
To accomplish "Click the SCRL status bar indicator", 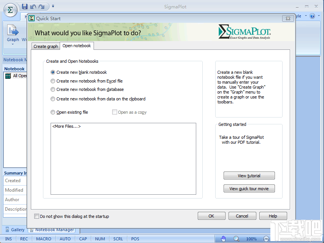I will pyautogui.click(x=118, y=239).
